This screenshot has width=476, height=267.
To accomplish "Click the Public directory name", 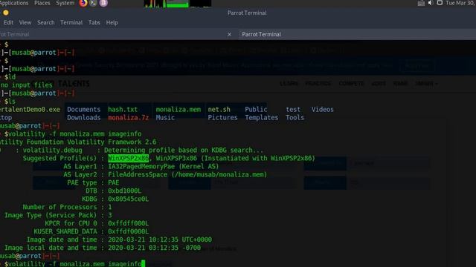I will pos(256,109).
